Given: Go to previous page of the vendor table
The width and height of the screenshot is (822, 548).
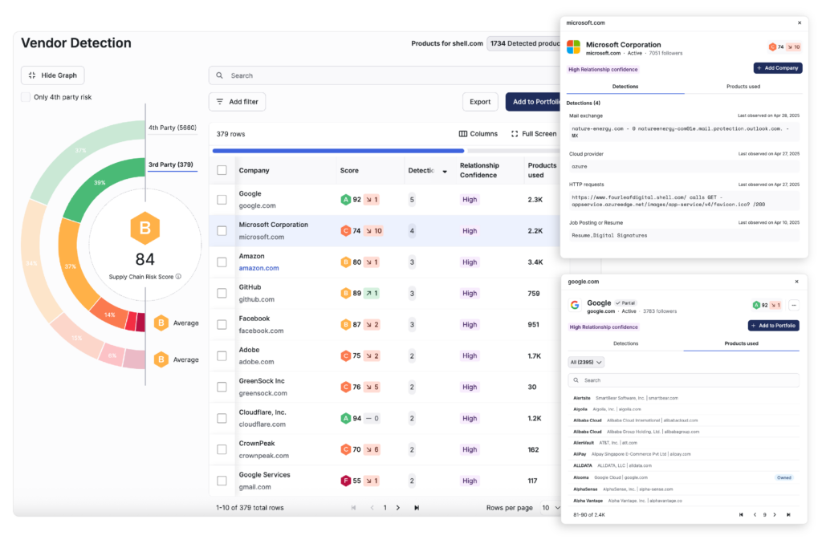Looking at the screenshot, I should tap(372, 508).
